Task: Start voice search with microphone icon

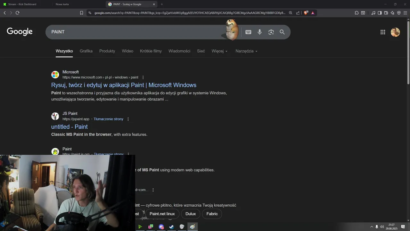Action: 260,32
